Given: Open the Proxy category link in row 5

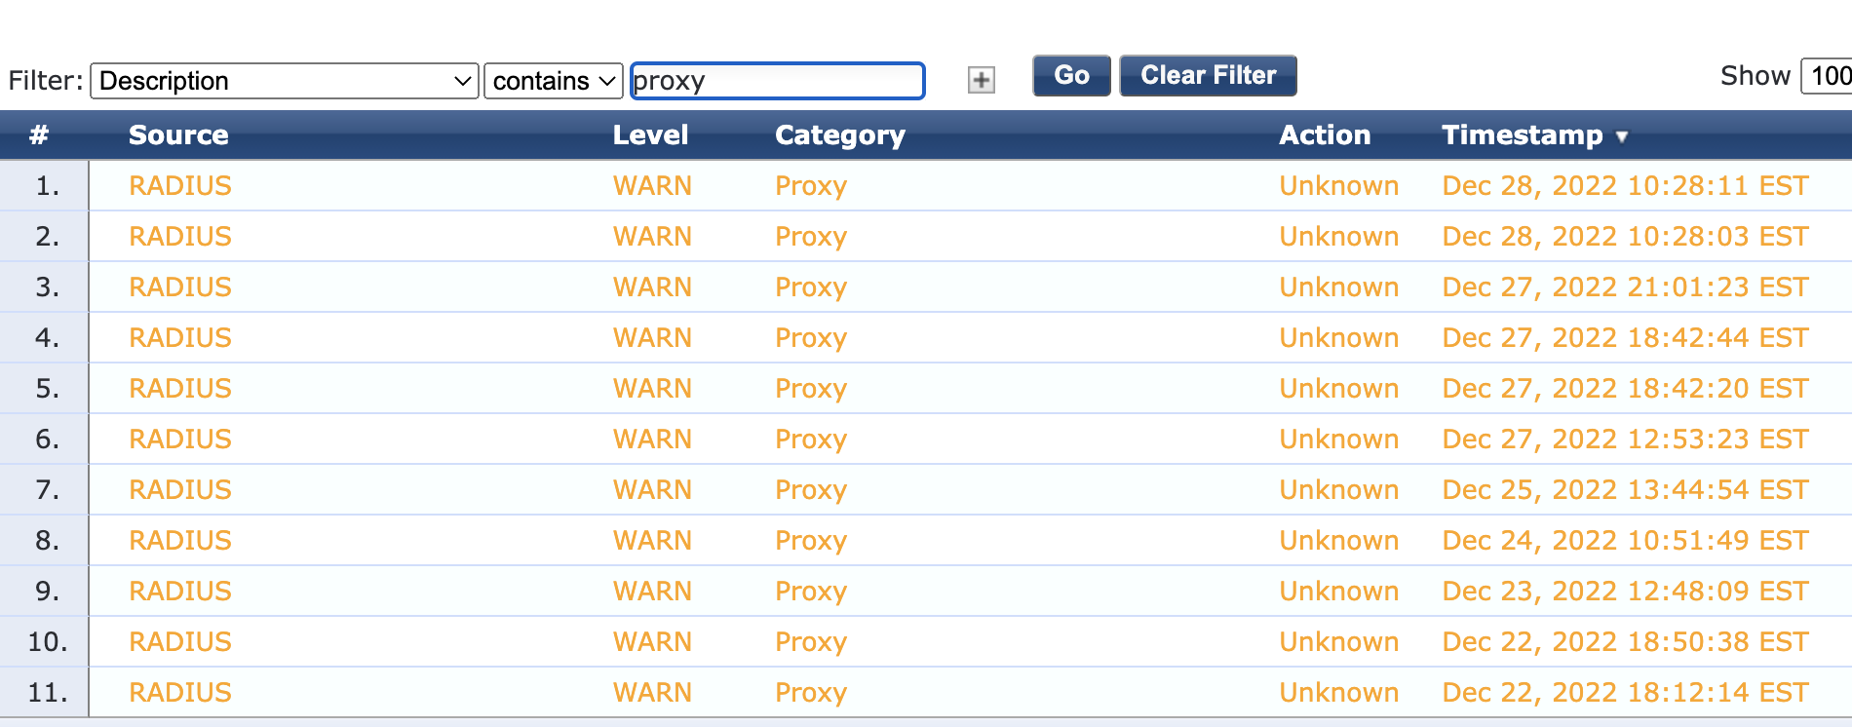Looking at the screenshot, I should (810, 388).
